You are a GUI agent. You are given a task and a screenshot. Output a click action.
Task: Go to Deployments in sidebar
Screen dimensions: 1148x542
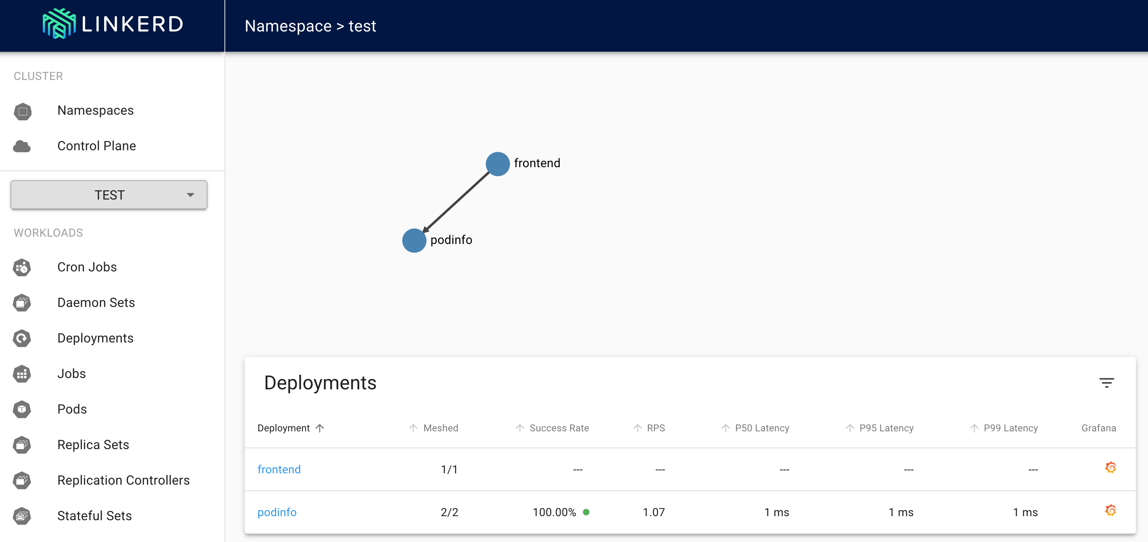95,338
